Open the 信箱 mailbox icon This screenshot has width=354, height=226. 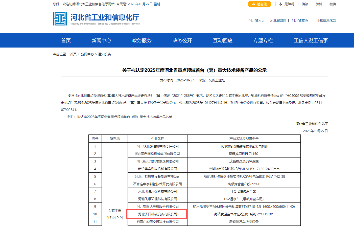click(x=304, y=4)
